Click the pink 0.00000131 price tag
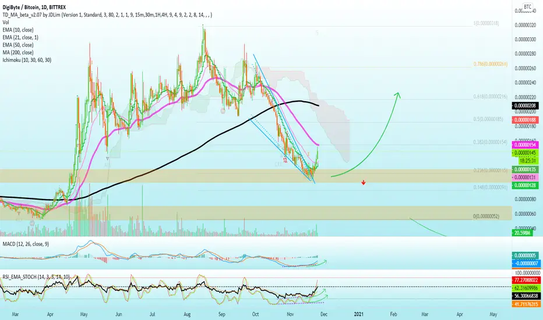 [525, 177]
